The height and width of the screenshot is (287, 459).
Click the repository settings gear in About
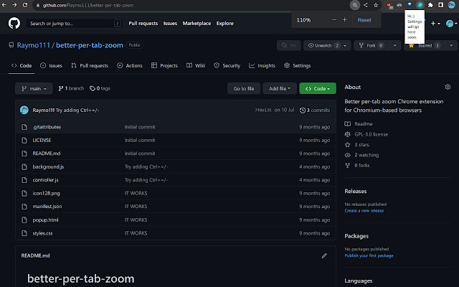[x=448, y=87]
